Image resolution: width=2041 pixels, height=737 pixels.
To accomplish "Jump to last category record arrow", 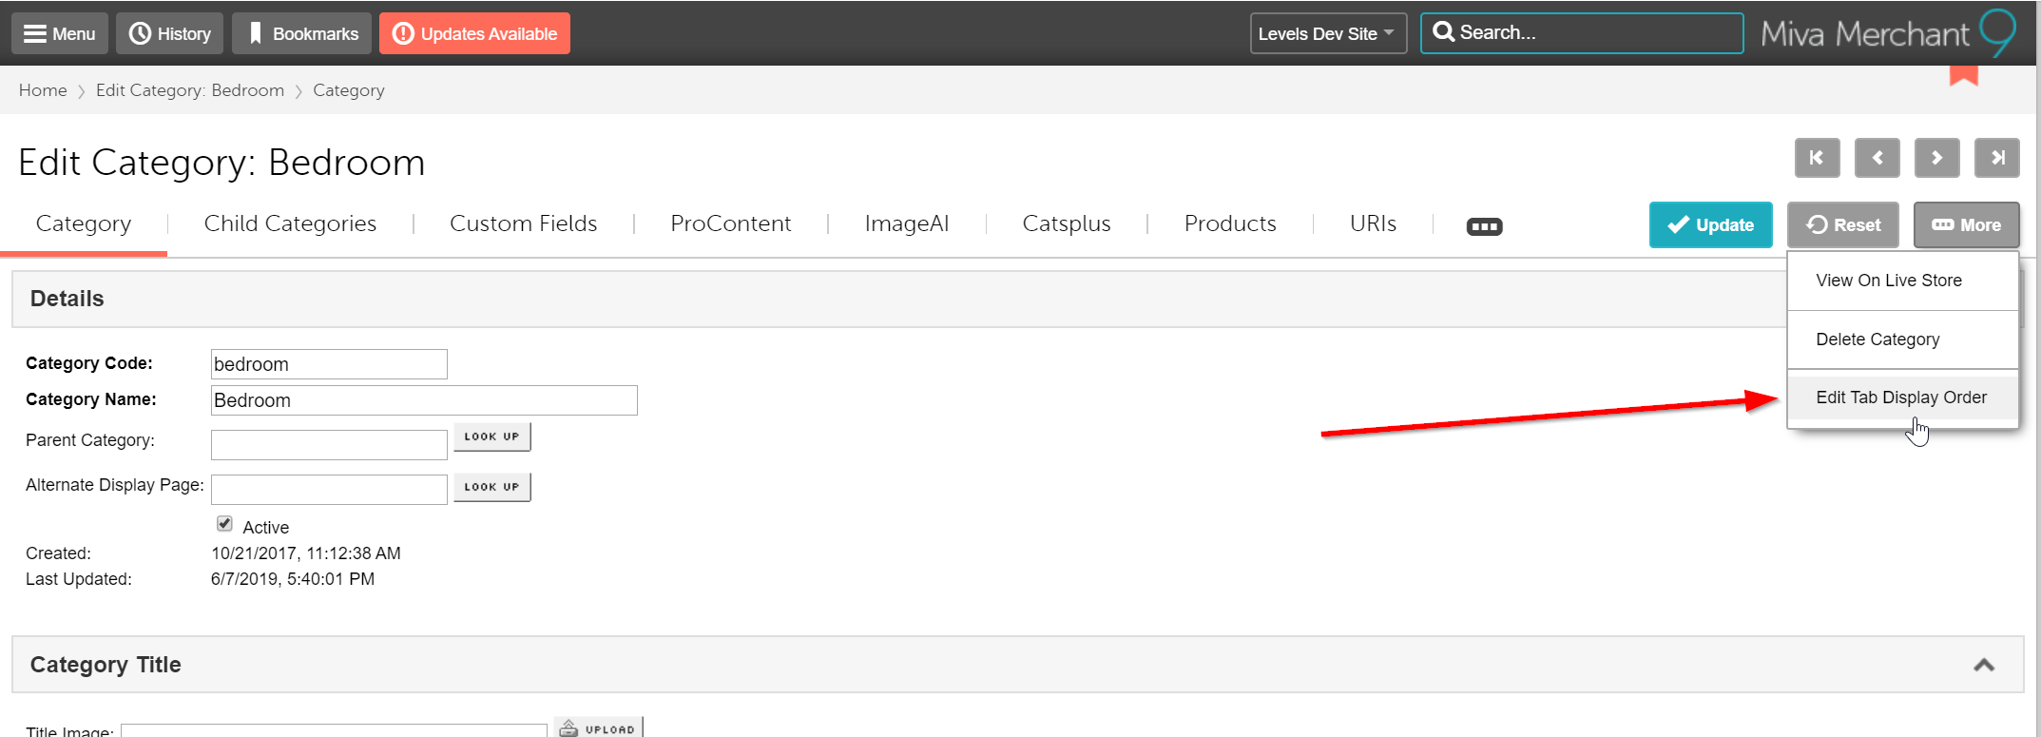I will (1996, 158).
